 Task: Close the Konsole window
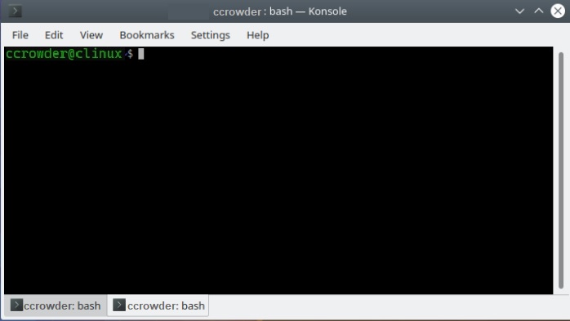point(558,11)
